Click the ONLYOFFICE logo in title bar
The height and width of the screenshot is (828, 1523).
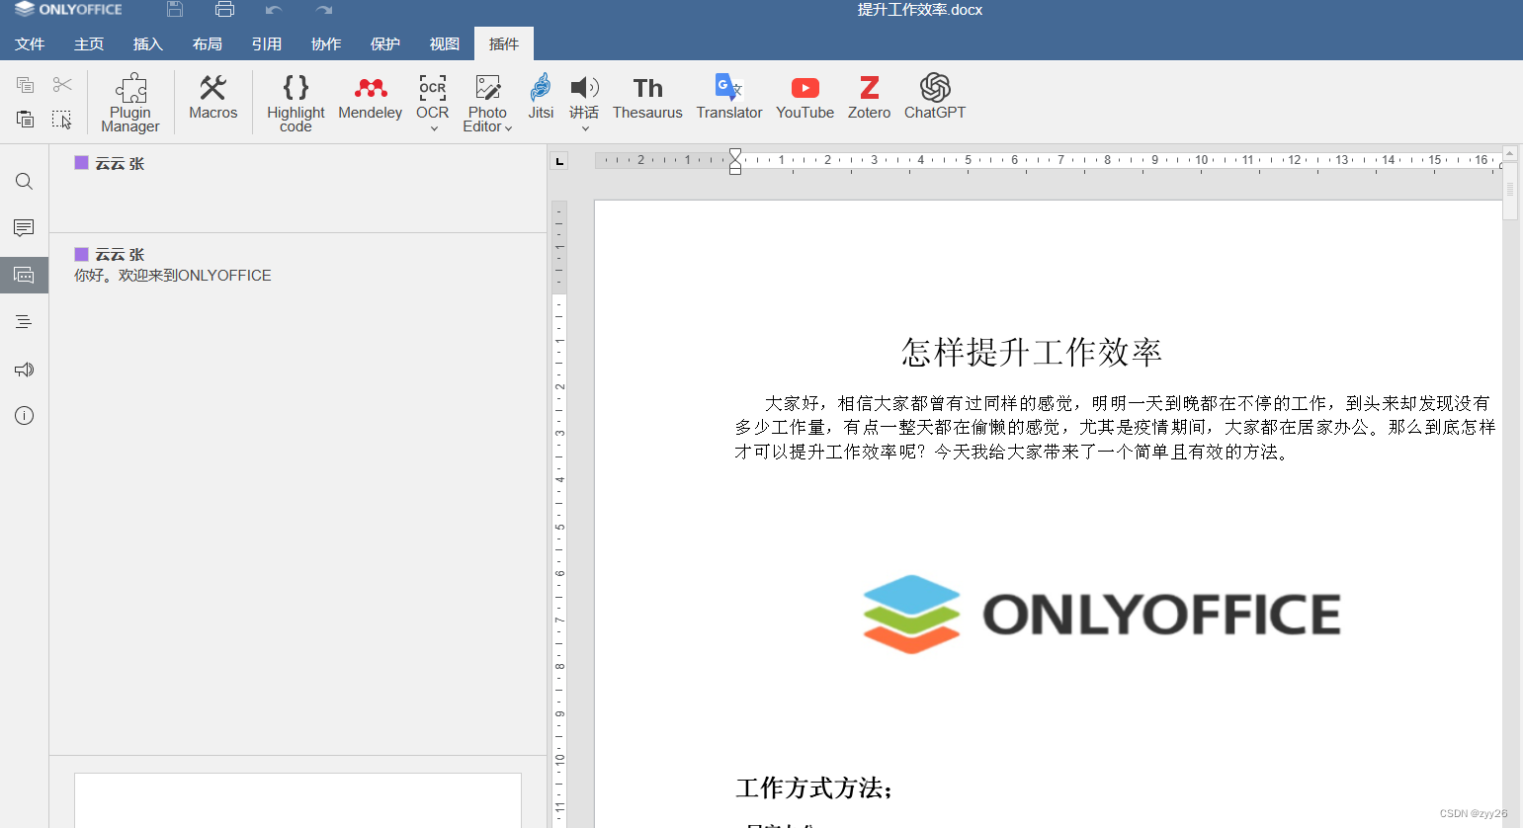[x=68, y=10]
